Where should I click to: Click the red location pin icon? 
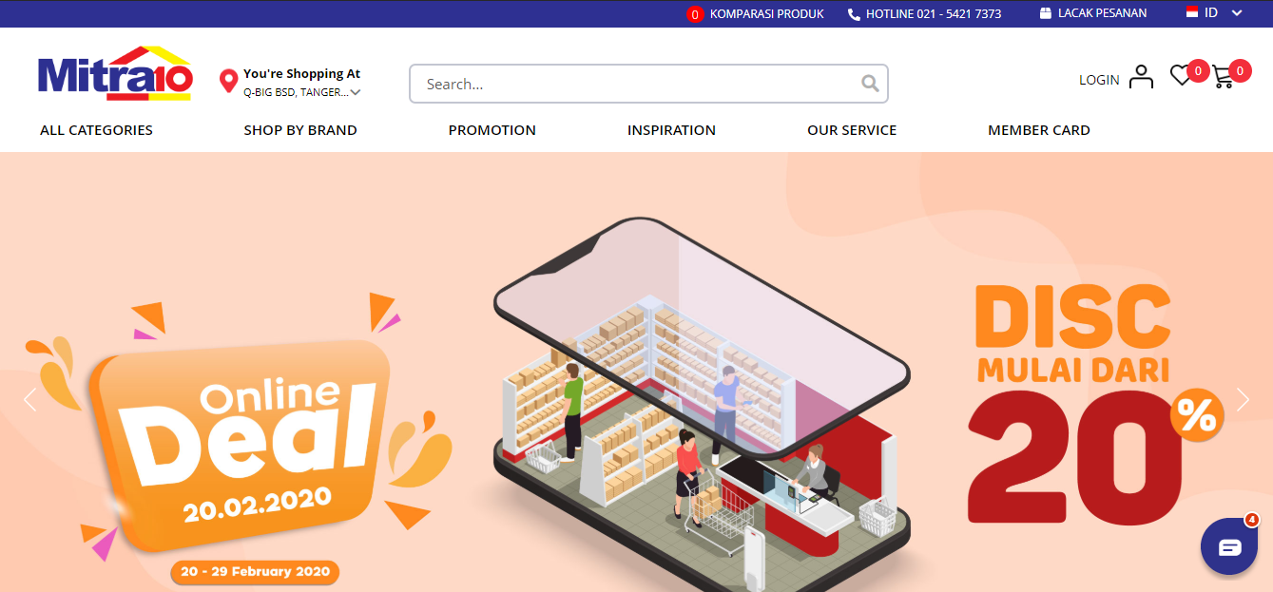(228, 81)
